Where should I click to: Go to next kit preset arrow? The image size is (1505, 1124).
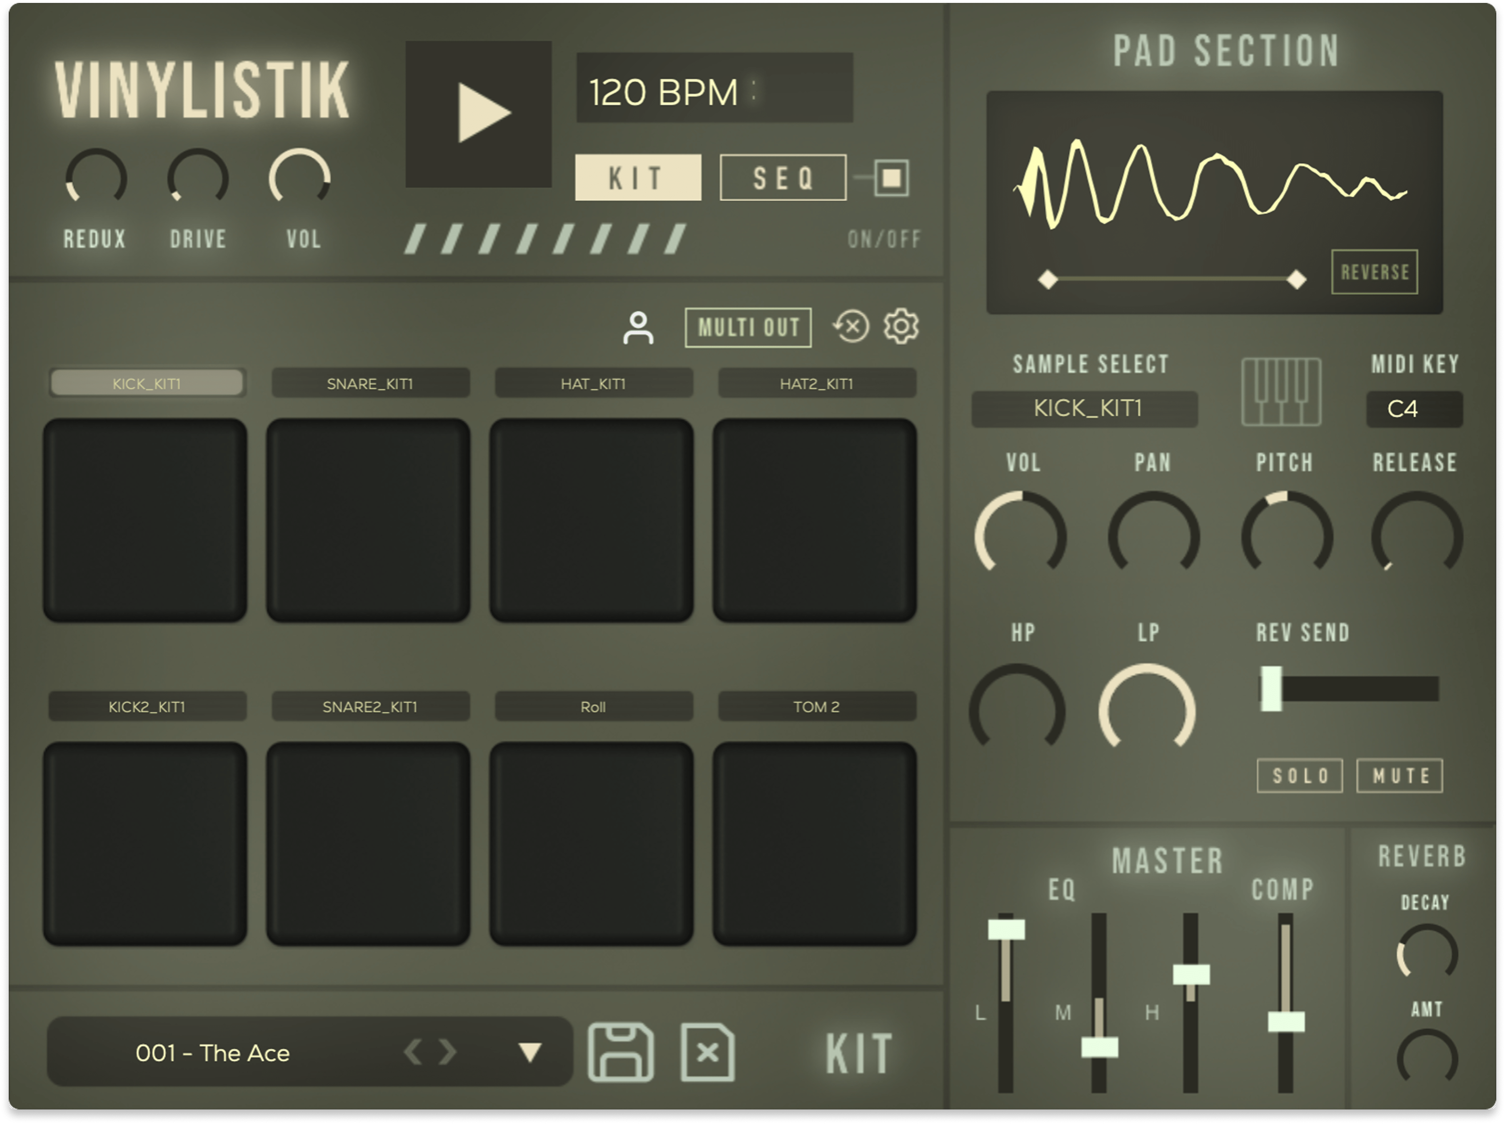tap(448, 1052)
